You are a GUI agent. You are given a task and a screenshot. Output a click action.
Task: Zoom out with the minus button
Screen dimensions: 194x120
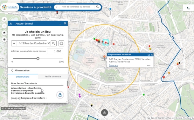click(4, 26)
